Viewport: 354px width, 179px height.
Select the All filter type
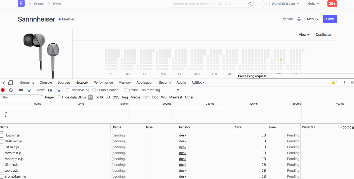point(90,97)
